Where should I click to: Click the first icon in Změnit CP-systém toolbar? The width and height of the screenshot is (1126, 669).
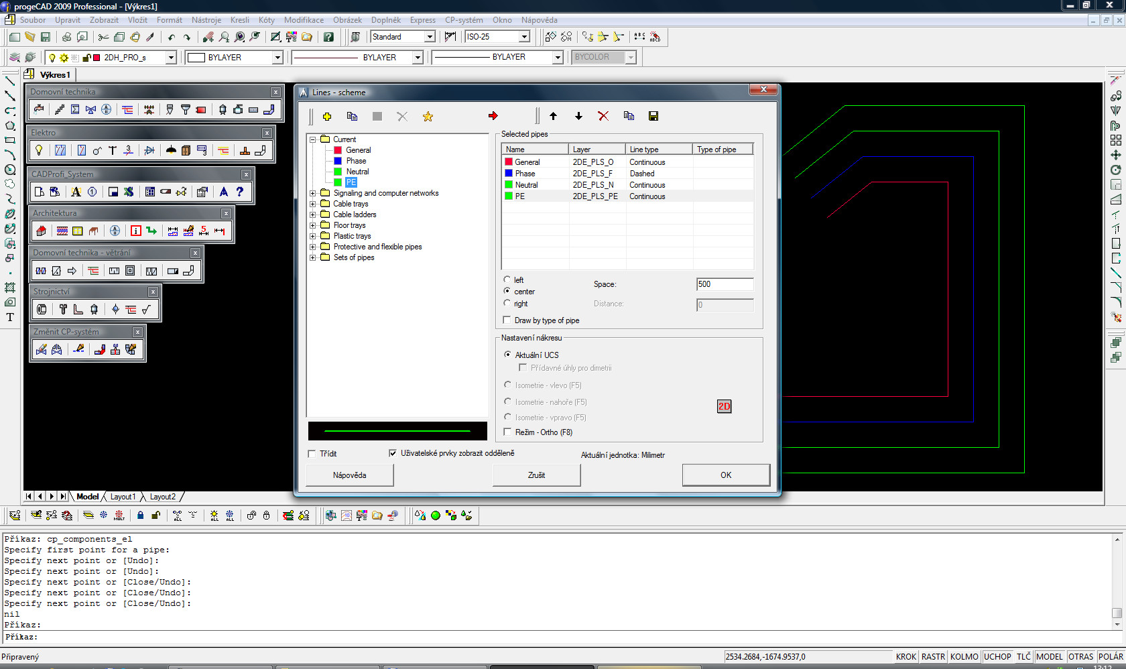pyautogui.click(x=42, y=349)
